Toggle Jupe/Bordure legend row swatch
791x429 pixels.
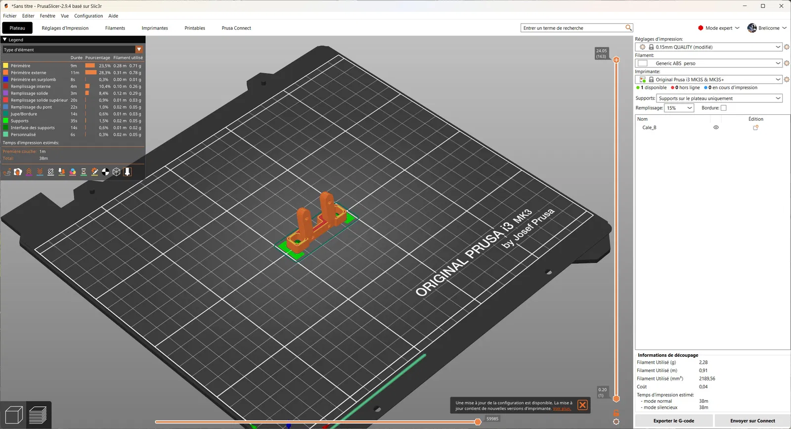[5, 114]
